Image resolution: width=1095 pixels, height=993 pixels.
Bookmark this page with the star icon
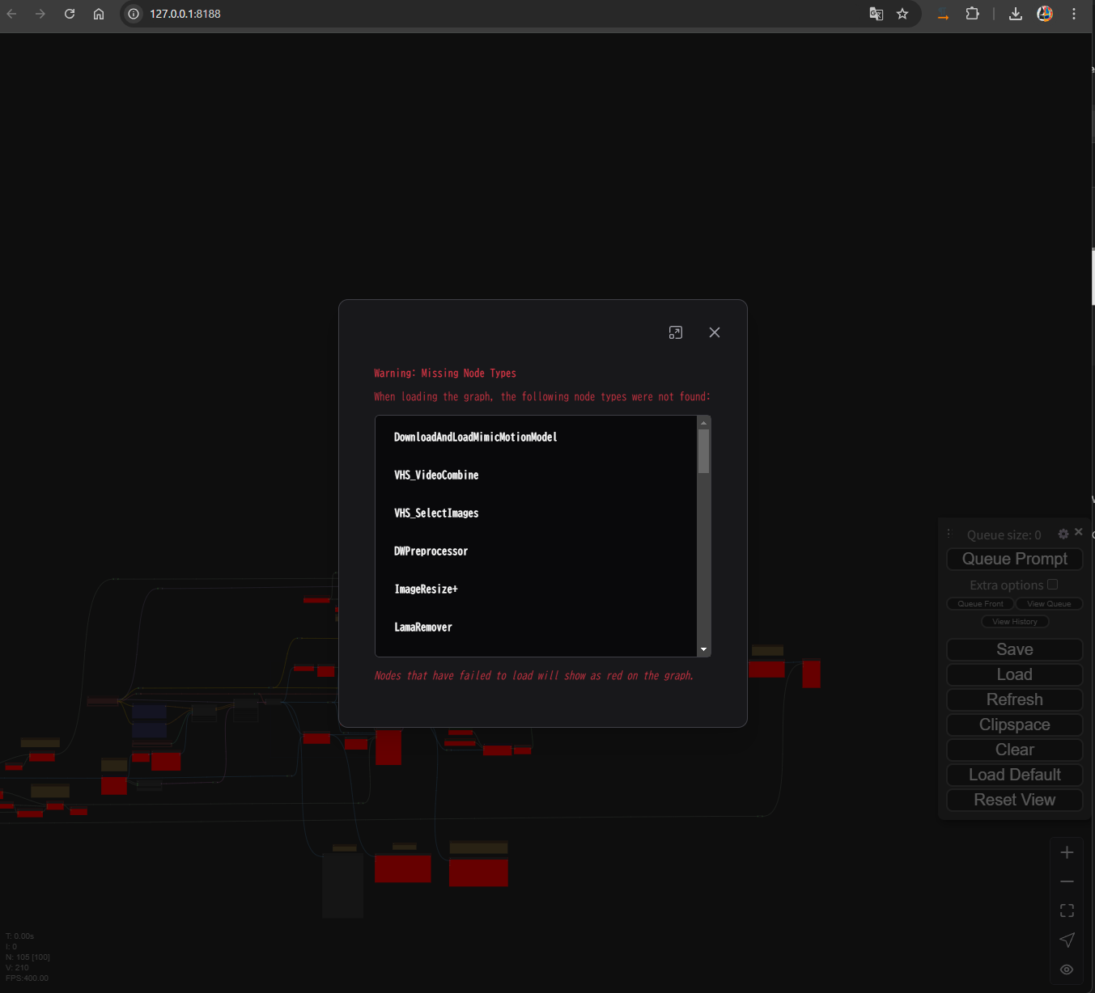pyautogui.click(x=902, y=14)
